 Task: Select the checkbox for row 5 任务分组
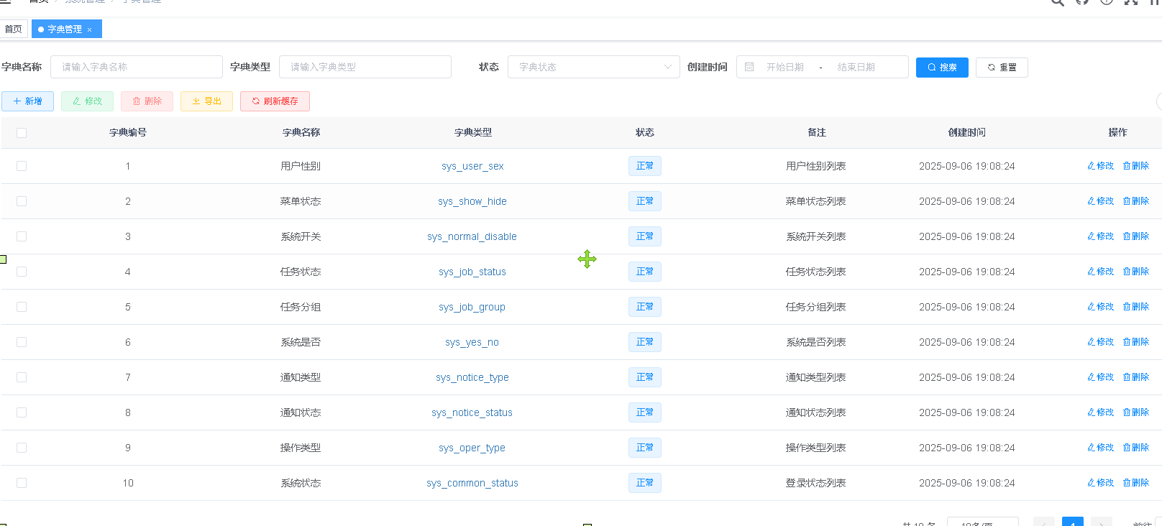[x=22, y=307]
